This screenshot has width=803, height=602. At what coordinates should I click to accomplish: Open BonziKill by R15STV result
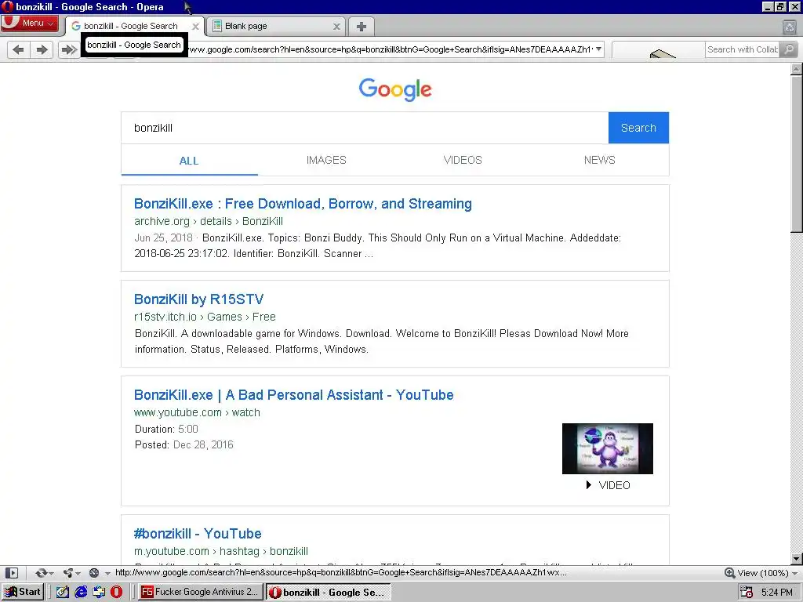[198, 299]
